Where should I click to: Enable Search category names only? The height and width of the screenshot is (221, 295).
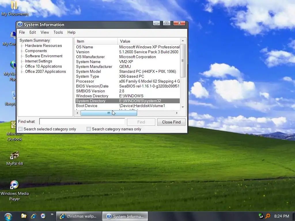point(89,129)
